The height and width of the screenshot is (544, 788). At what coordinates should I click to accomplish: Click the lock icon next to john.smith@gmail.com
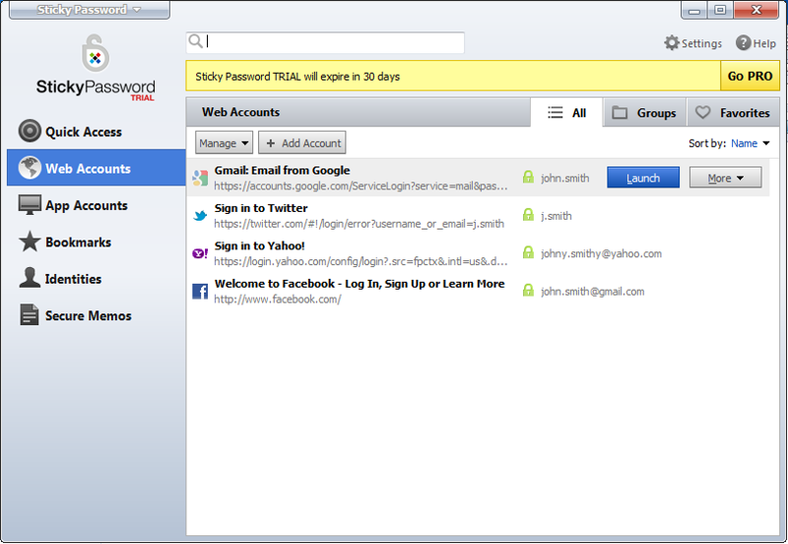pyautogui.click(x=528, y=290)
